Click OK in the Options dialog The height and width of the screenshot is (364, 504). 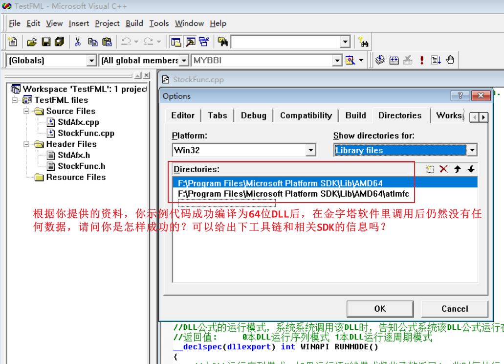pyautogui.click(x=380, y=309)
